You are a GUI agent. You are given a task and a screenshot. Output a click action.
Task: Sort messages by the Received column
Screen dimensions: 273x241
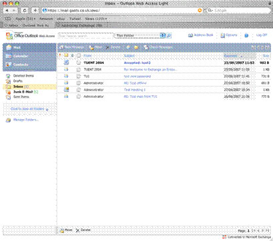coord(233,56)
